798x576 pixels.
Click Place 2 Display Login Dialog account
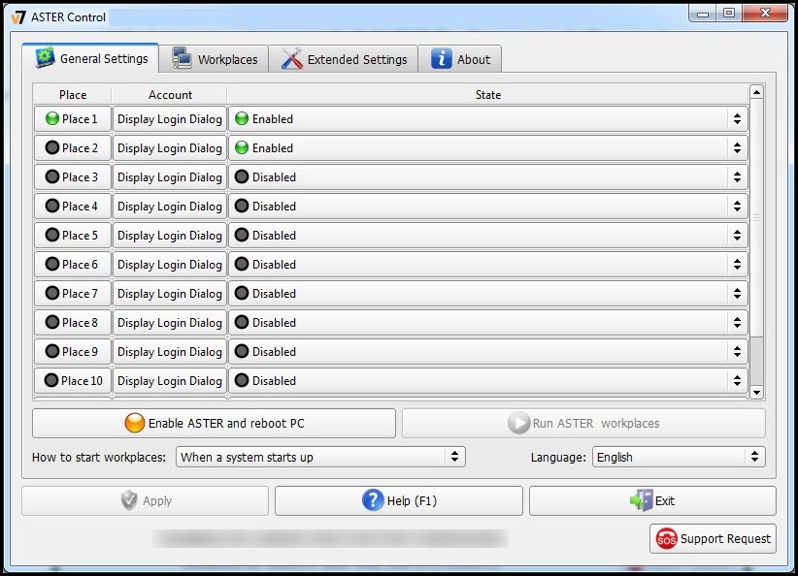tap(170, 148)
